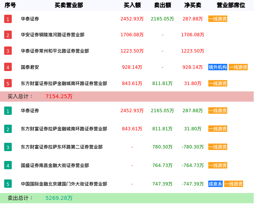Click 一线游资 tag on 拉萨东环路第二 row
This screenshot has height=204, width=256.
click(218, 147)
